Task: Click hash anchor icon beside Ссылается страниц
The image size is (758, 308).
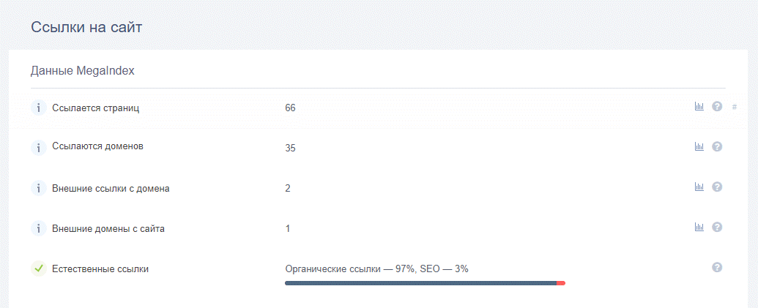Action: pyautogui.click(x=735, y=107)
